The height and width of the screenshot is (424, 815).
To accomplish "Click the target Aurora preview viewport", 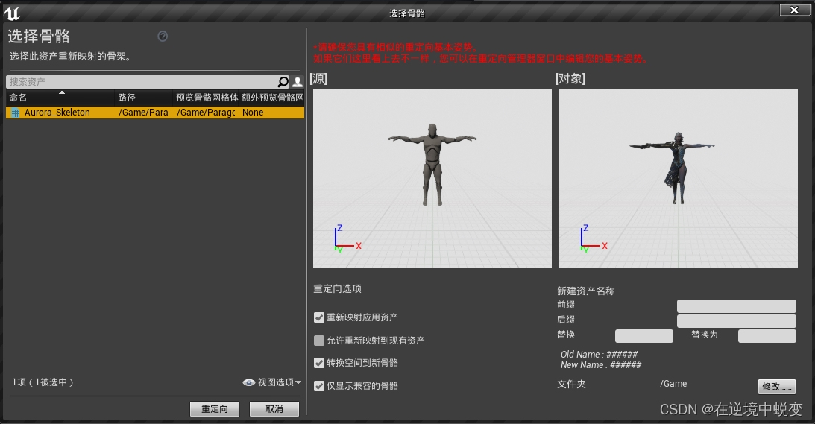I will [679, 179].
